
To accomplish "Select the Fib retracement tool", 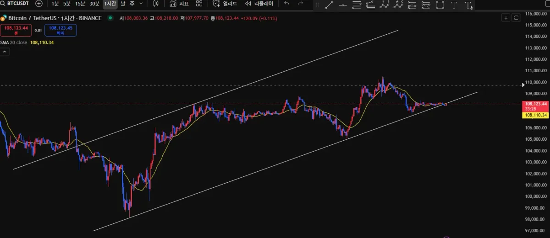I will [357, 5].
